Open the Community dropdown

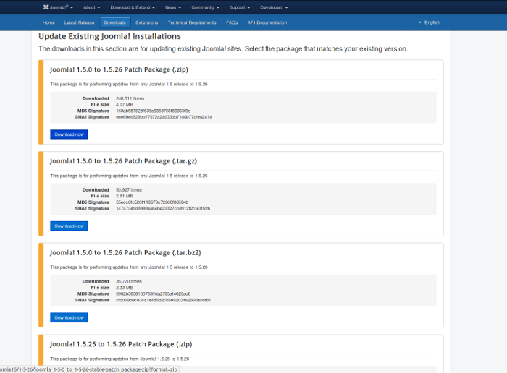coord(205,7)
